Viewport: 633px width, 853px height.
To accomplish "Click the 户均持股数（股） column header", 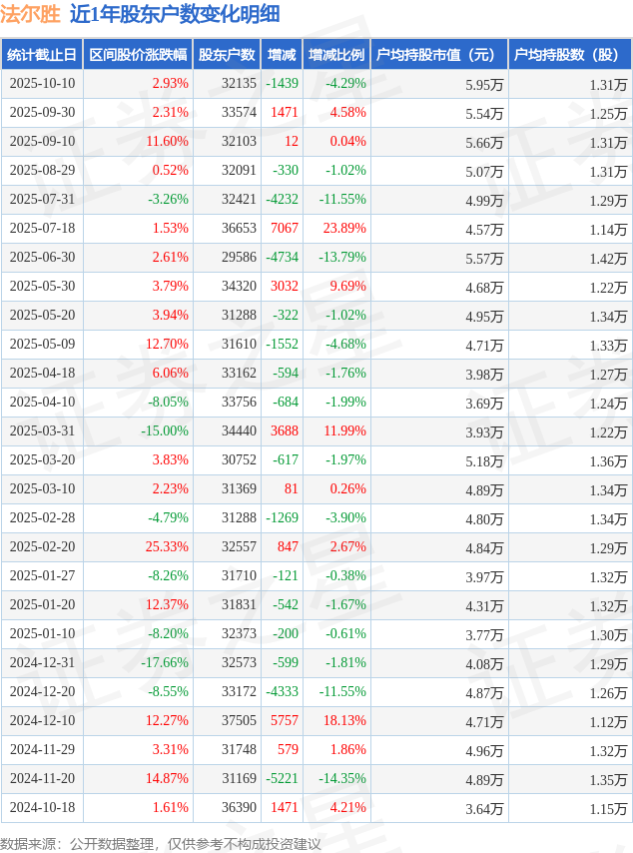I will click(x=569, y=55).
